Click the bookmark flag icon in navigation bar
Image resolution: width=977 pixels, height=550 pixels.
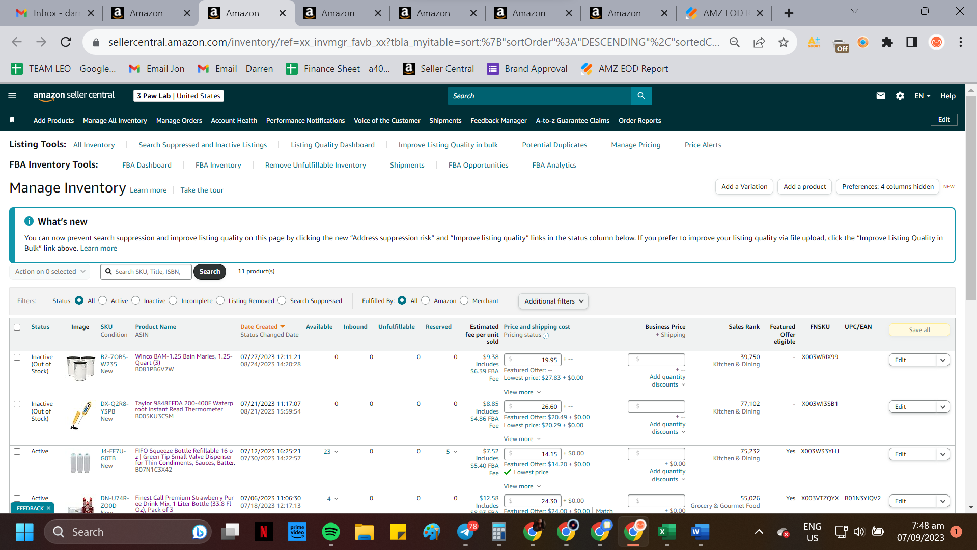[x=12, y=120]
